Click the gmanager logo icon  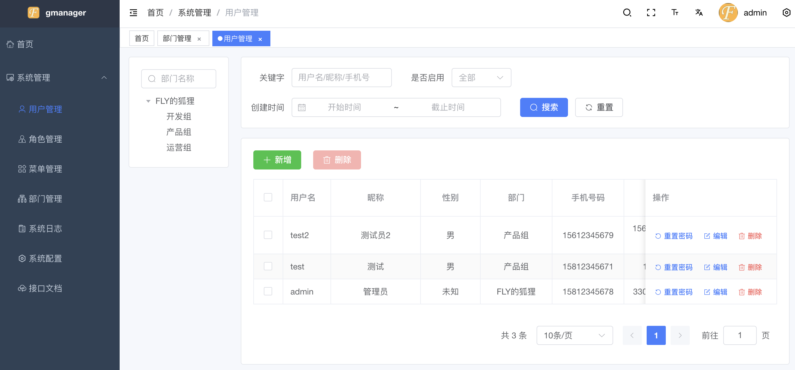[33, 13]
